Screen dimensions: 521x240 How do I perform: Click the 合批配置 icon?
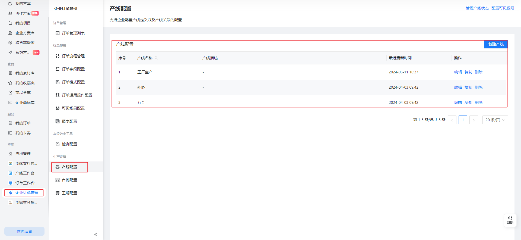coord(58,180)
